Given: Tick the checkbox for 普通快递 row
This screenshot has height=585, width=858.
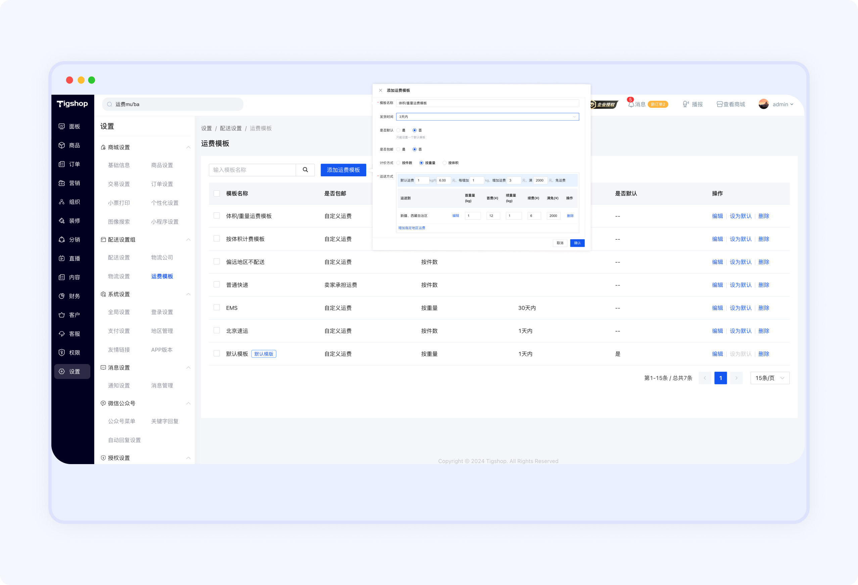Looking at the screenshot, I should [x=217, y=284].
